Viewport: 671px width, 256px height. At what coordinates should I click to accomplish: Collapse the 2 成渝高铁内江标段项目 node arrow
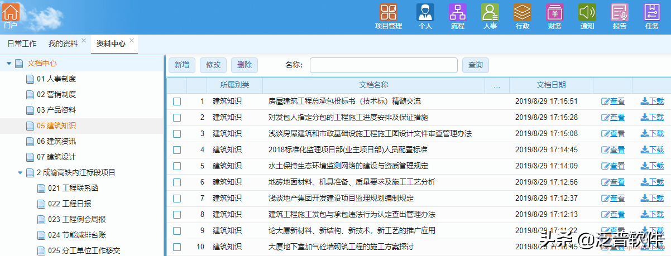(20, 173)
